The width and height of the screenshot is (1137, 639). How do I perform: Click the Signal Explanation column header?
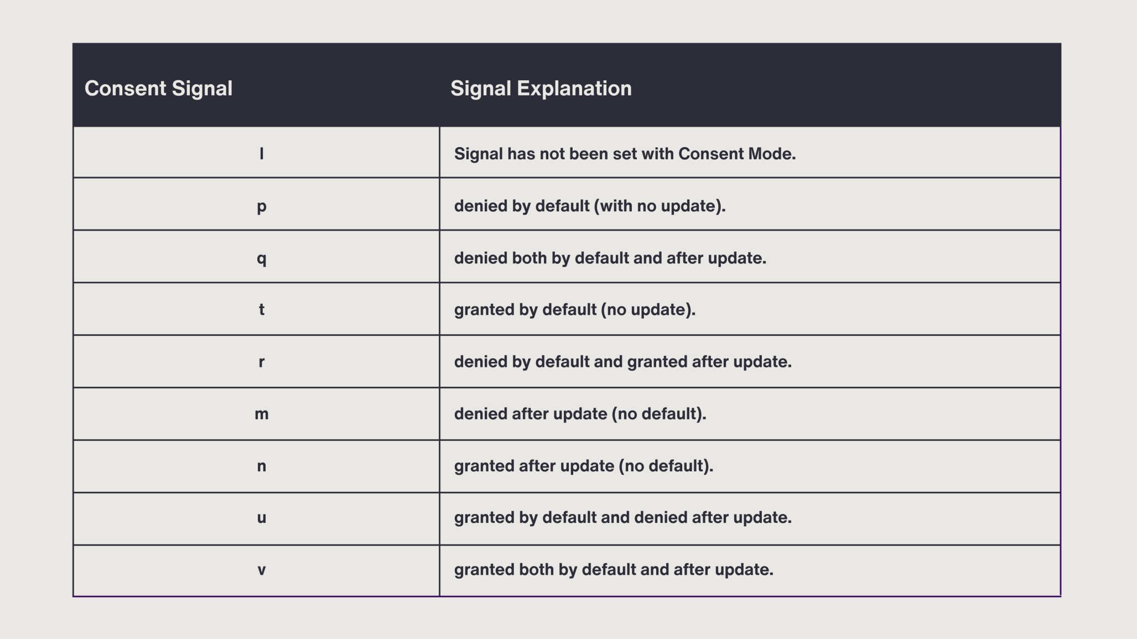(541, 89)
